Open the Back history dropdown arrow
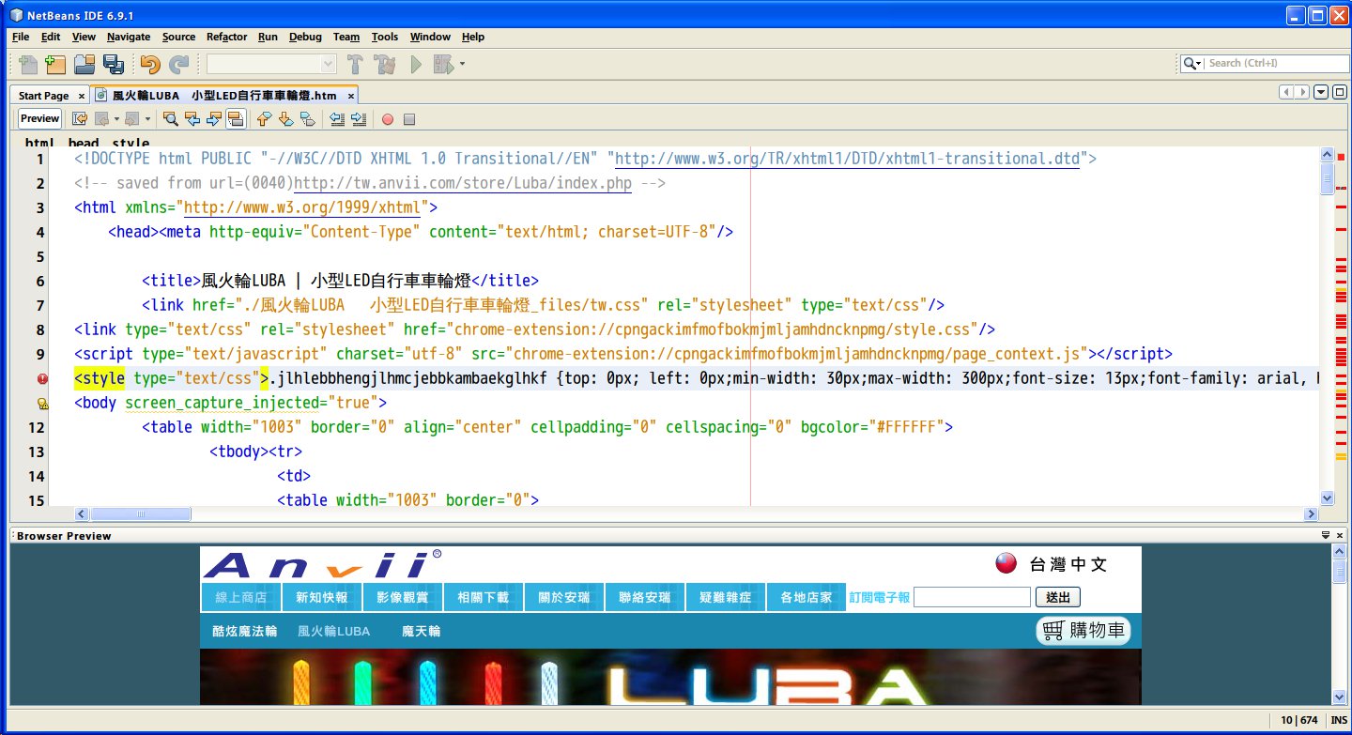Screen dimensions: 1352x735 click(x=116, y=119)
